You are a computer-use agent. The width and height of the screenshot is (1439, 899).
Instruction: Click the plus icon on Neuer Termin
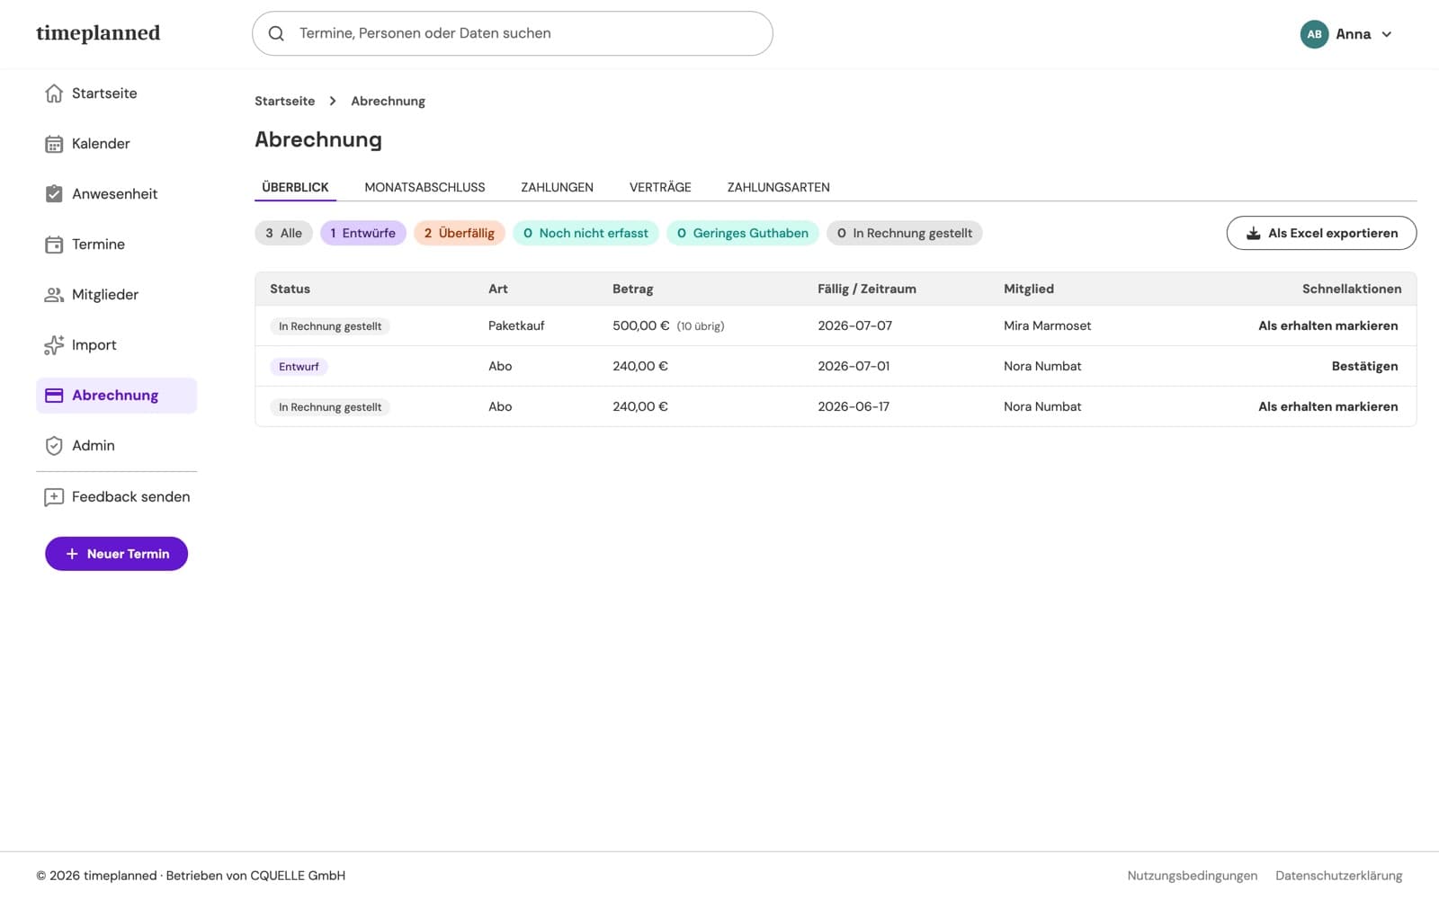point(72,554)
